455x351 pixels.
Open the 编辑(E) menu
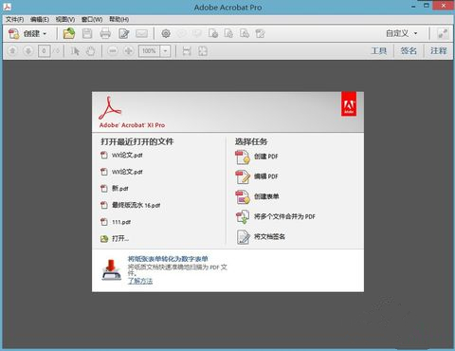coord(40,20)
